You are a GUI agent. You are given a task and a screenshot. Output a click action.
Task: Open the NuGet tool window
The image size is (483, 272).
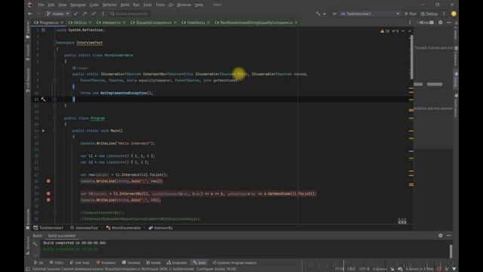[153, 263]
